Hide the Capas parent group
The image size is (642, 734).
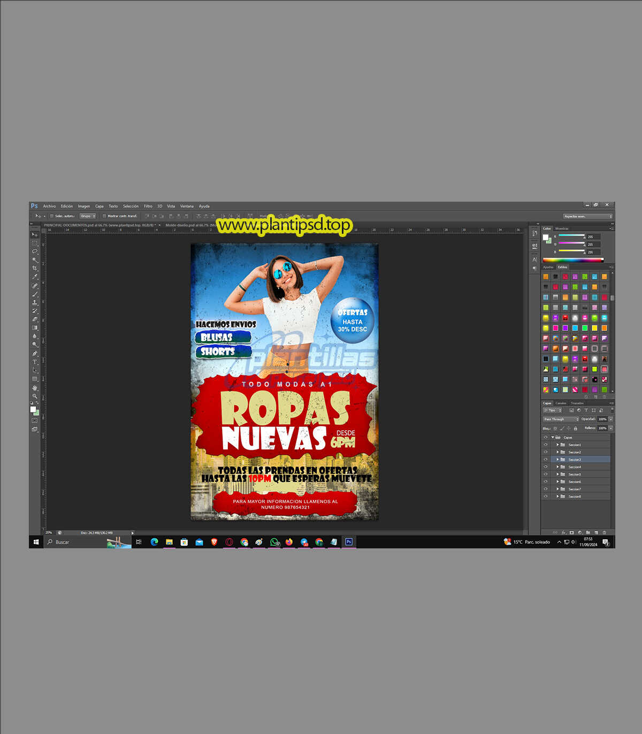click(546, 437)
